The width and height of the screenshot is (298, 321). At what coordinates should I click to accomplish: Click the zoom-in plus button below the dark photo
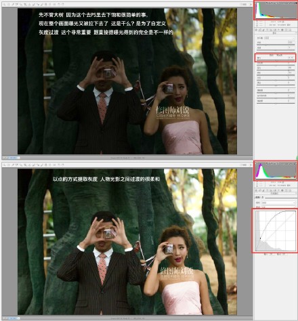7,158
